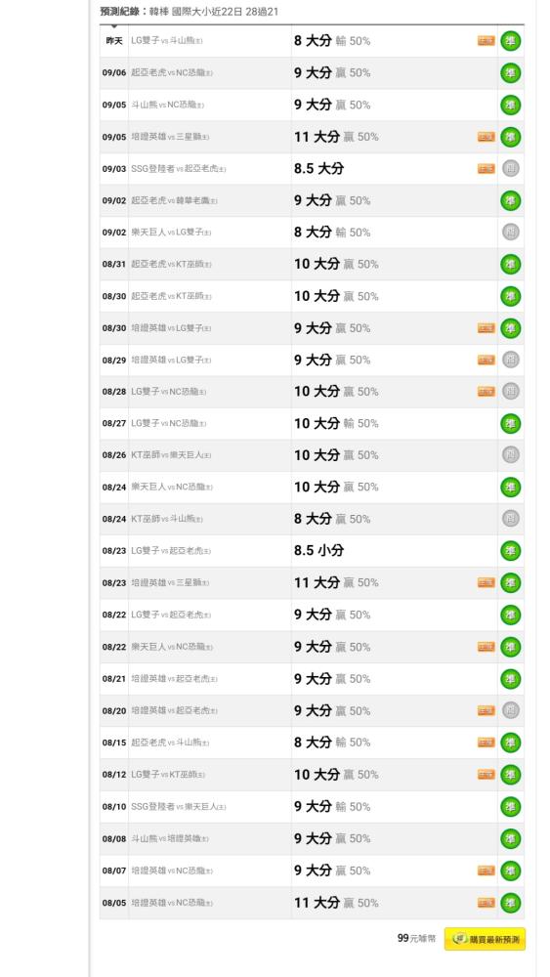Click orange badge in 08/15 row

[486, 743]
